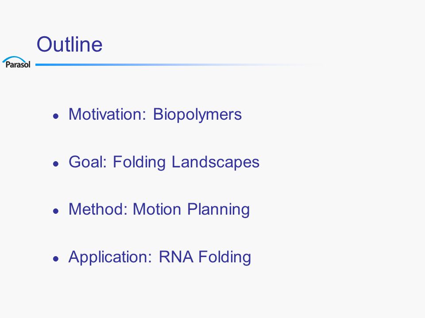Image resolution: width=425 pixels, height=318 pixels.
Task: Click the word Landscapes
Action: 216,163
